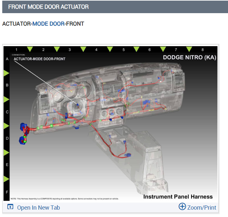This screenshot has width=228, height=217.
Task: Click the composite harness NOTE text
Action: [x=65, y=199]
